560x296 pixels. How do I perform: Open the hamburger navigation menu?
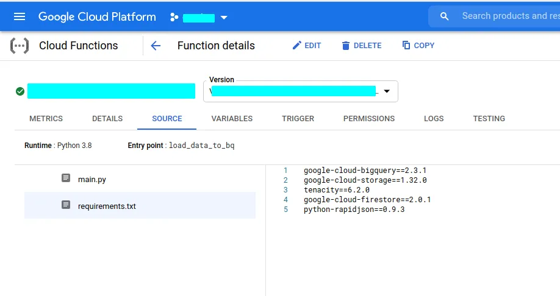point(20,16)
